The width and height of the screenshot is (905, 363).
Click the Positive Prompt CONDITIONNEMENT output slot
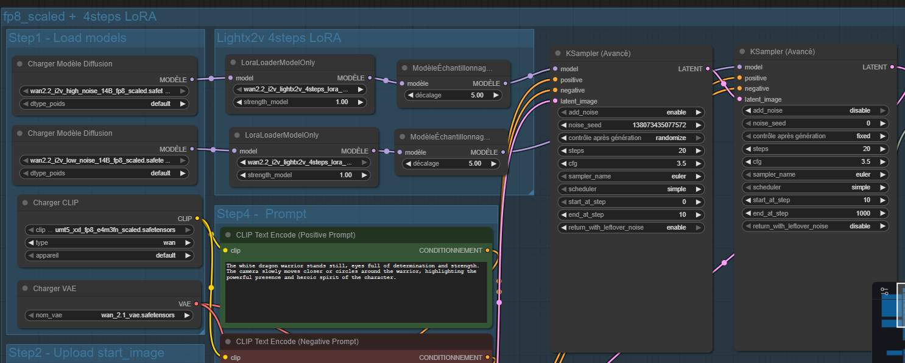[487, 250]
